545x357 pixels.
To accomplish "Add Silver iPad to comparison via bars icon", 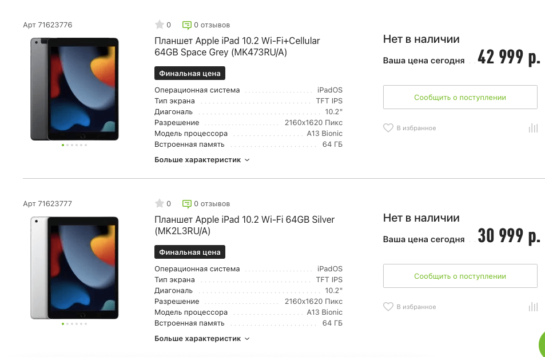I will (533, 307).
